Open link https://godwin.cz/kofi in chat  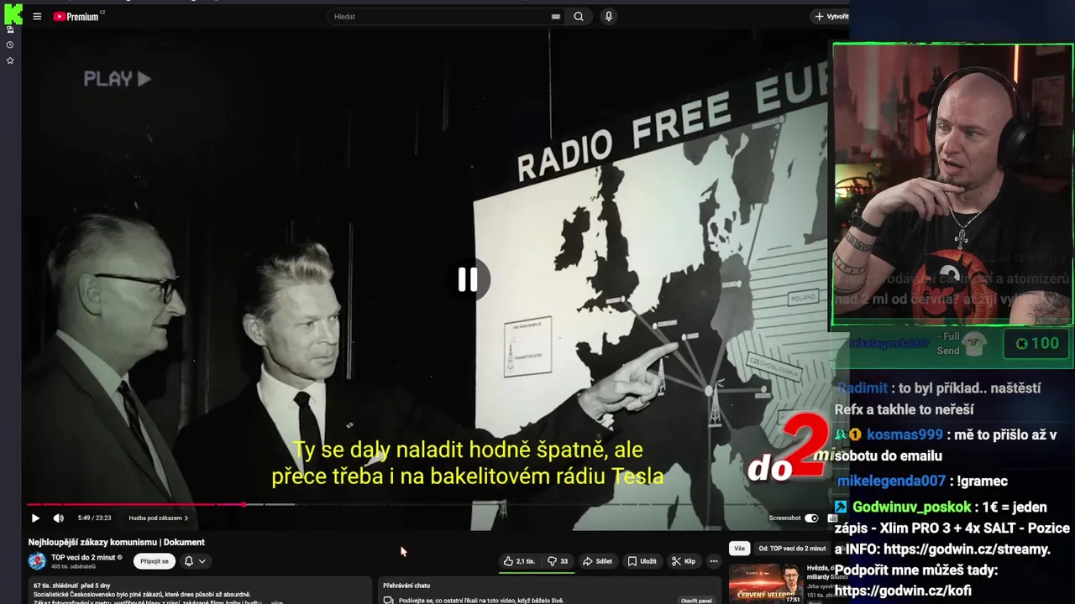coord(903,591)
